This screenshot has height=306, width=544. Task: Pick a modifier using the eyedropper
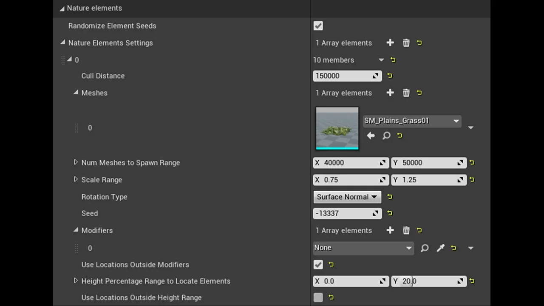pos(440,248)
